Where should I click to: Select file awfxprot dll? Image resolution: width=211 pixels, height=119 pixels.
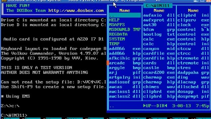tap(159, 20)
